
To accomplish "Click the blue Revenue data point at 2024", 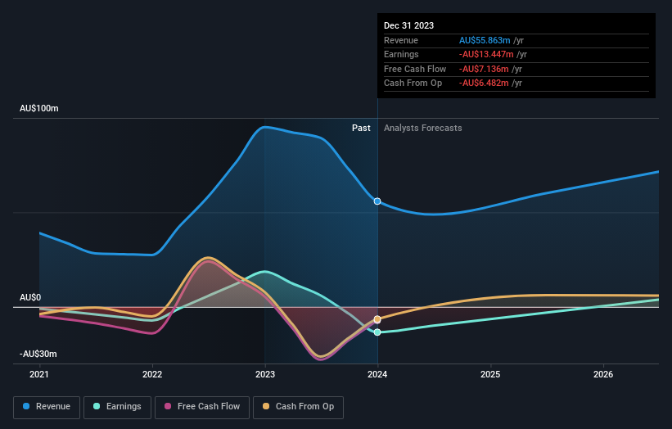I will (x=377, y=201).
